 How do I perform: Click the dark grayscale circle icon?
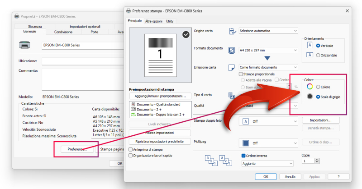coord(310,97)
